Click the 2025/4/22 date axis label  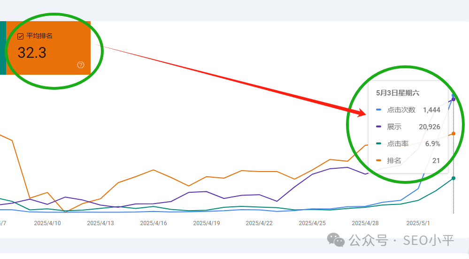coord(259,223)
